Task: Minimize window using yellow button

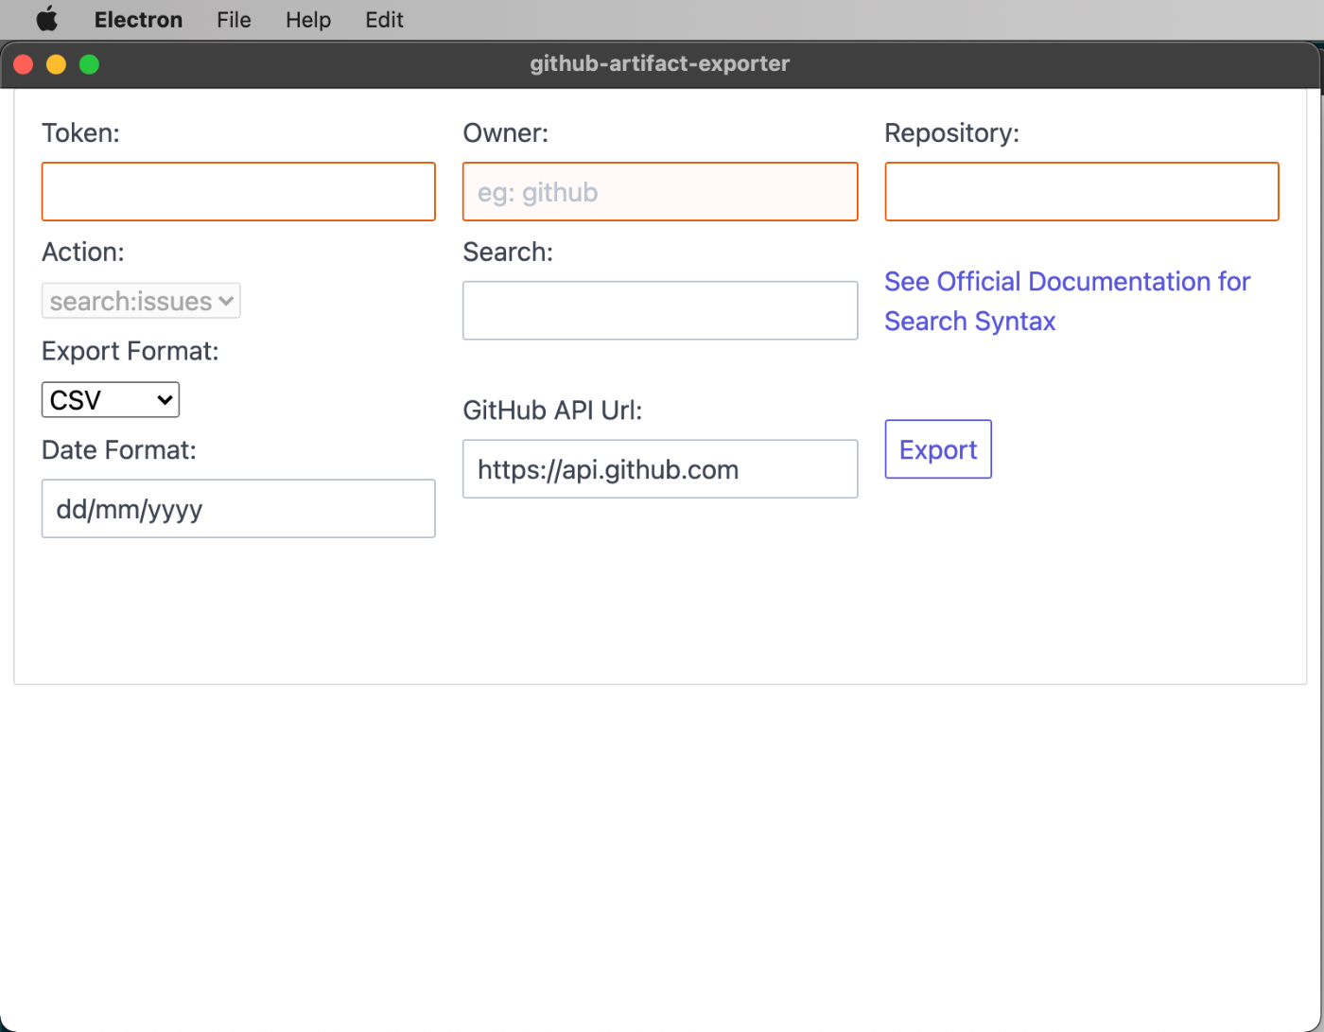Action: tap(56, 64)
